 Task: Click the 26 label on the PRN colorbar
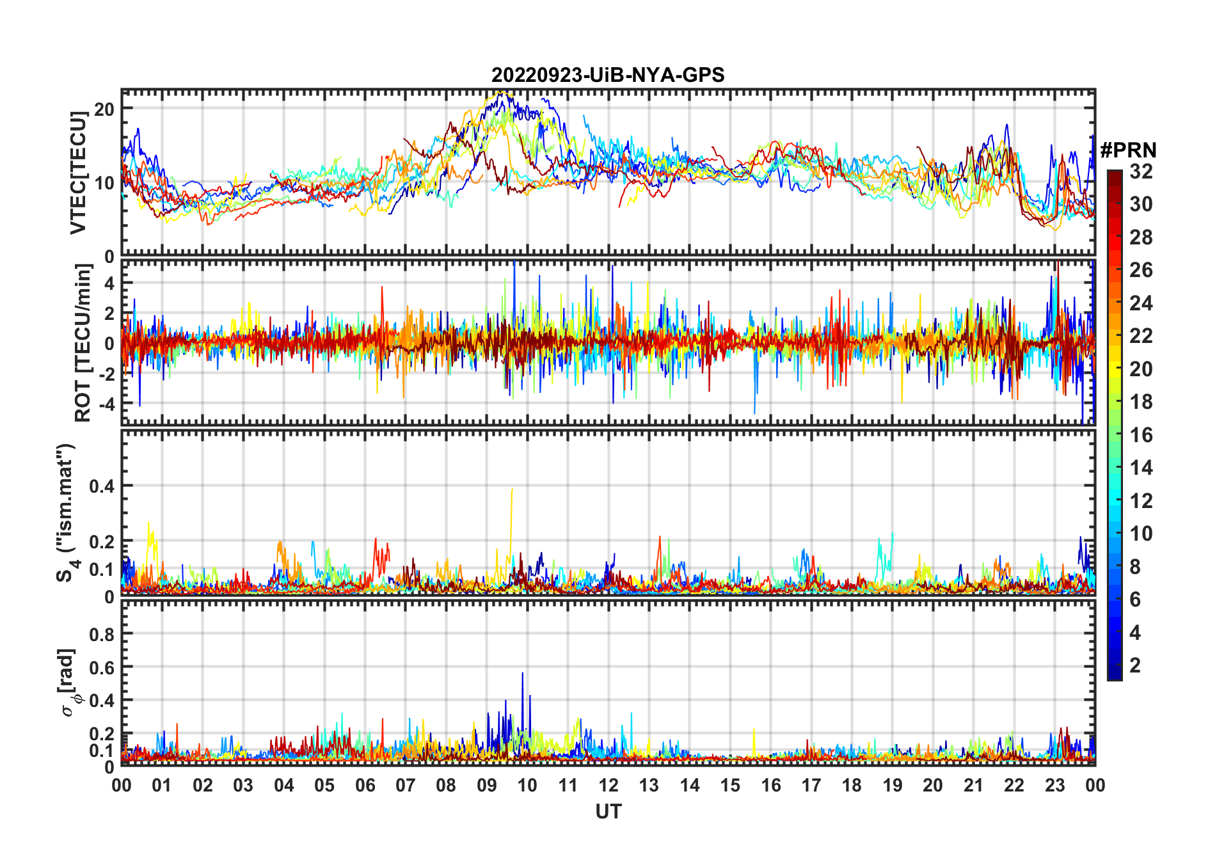coord(1141,270)
